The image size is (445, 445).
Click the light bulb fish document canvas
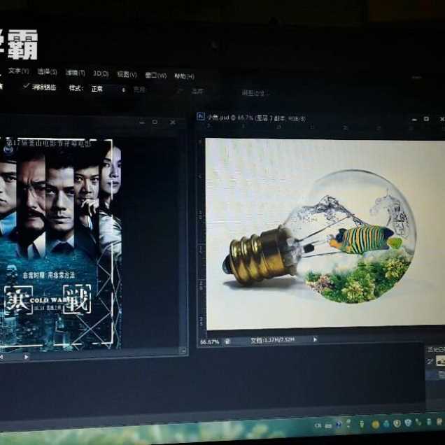[325, 234]
